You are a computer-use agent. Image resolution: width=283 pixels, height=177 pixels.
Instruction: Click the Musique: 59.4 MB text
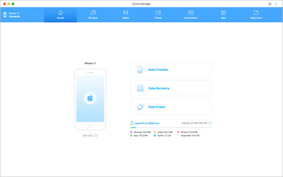(142, 132)
